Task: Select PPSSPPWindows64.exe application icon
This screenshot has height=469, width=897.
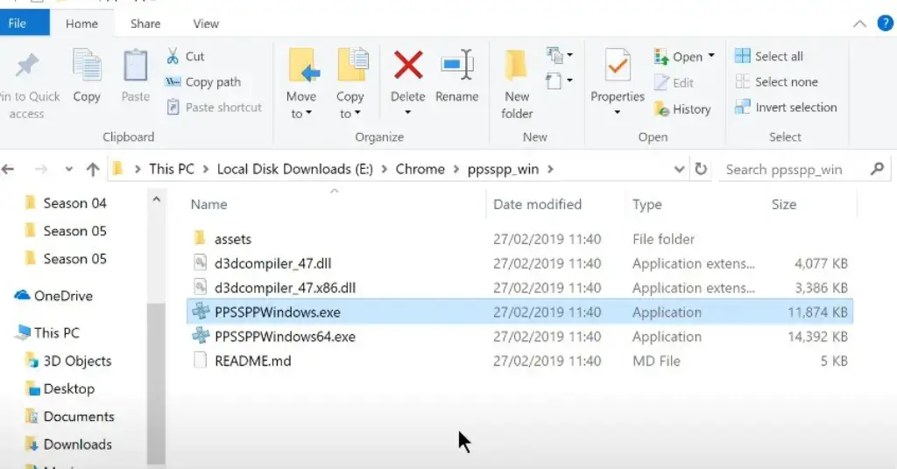Action: (201, 335)
